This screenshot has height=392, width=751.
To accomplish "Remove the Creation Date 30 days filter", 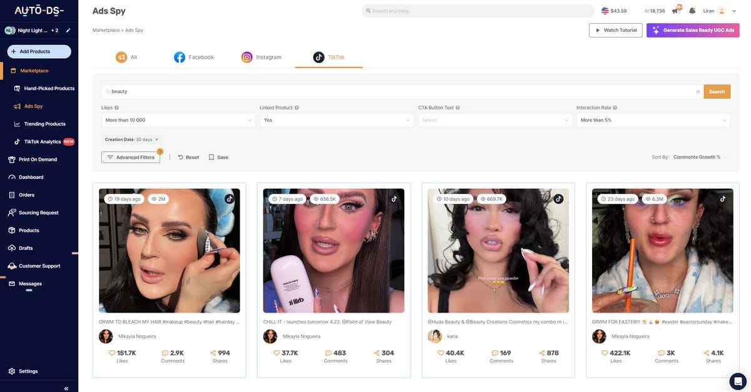I will (x=156, y=139).
